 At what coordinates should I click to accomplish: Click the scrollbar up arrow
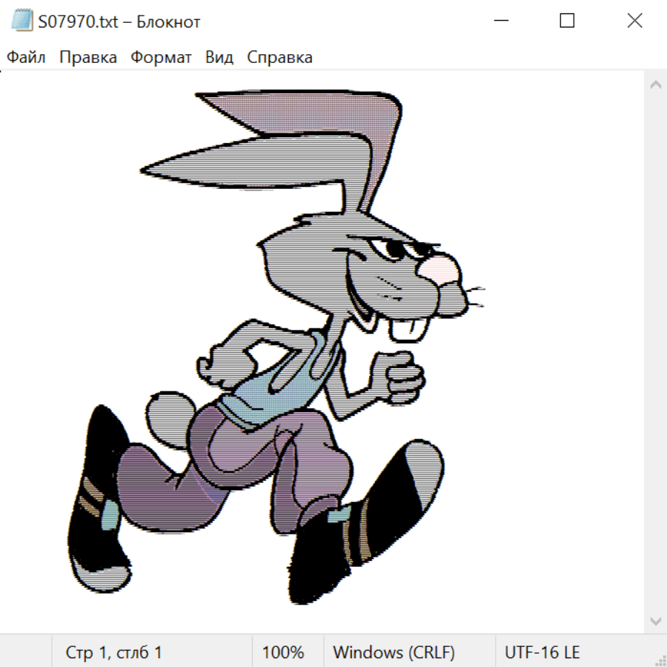point(655,85)
